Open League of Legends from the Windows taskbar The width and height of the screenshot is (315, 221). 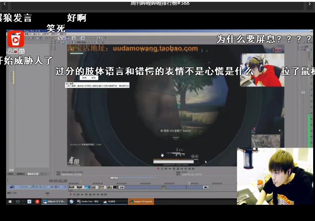pos(141,201)
